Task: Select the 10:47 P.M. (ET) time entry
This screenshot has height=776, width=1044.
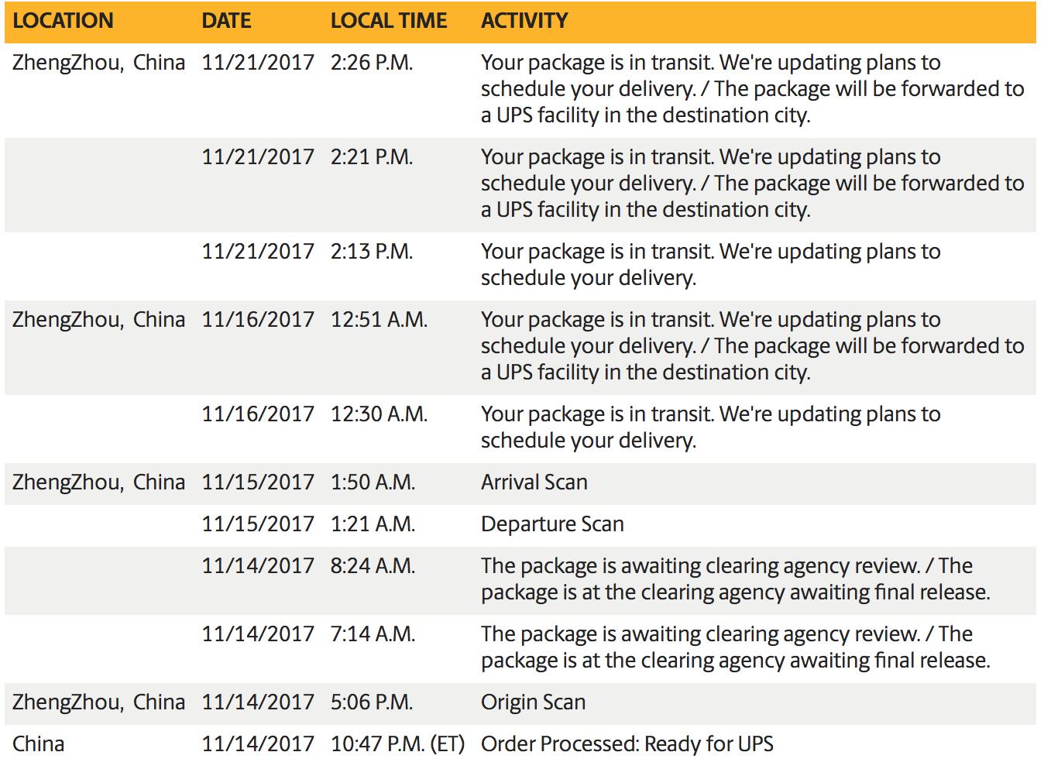Action: [397, 744]
